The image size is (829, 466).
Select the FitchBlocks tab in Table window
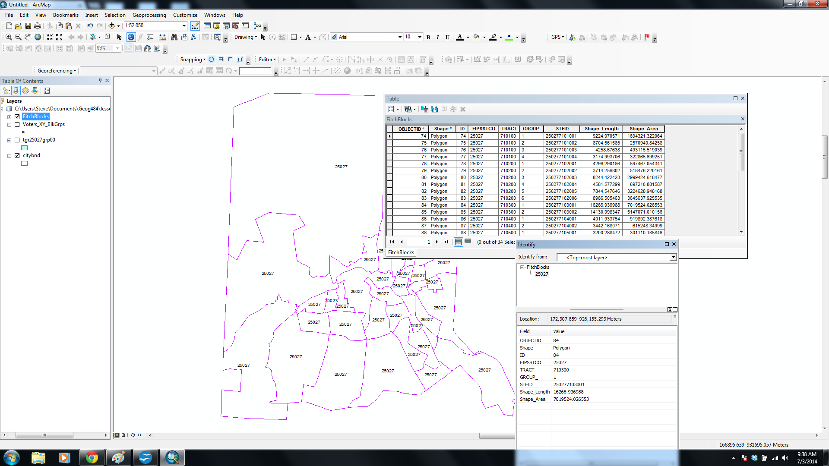click(x=401, y=252)
